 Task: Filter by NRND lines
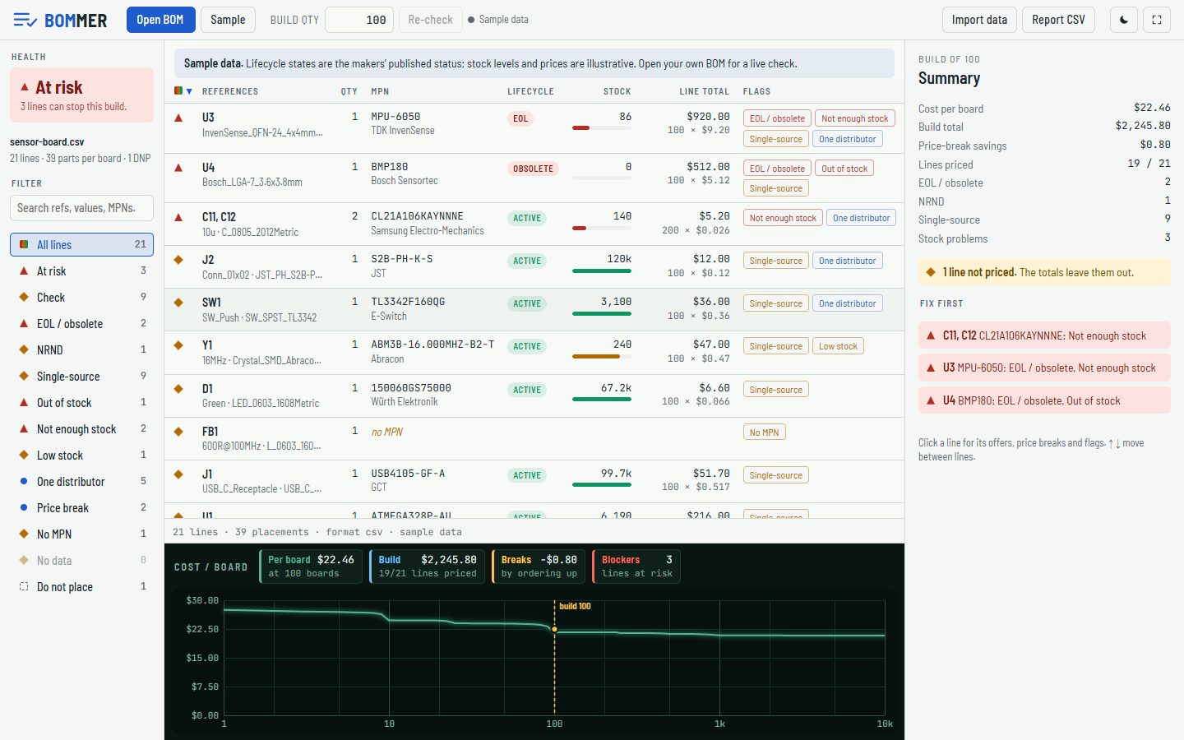tap(81, 349)
